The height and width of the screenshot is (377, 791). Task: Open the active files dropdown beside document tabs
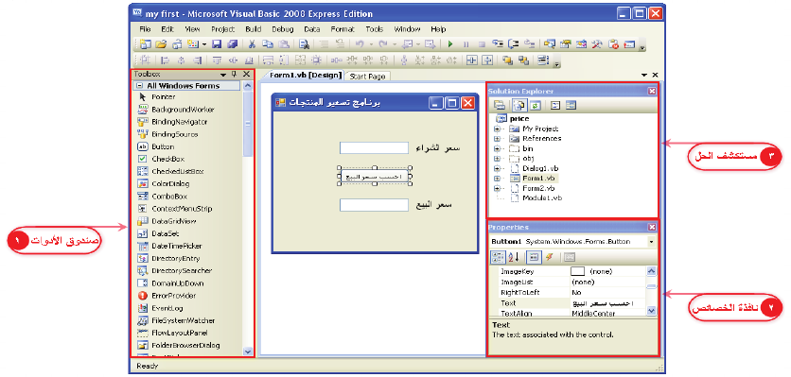[x=644, y=75]
